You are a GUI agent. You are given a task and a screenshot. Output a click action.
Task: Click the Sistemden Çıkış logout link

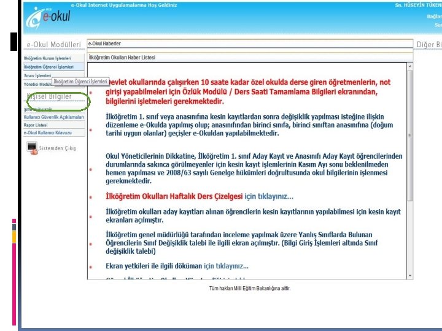tap(58, 148)
